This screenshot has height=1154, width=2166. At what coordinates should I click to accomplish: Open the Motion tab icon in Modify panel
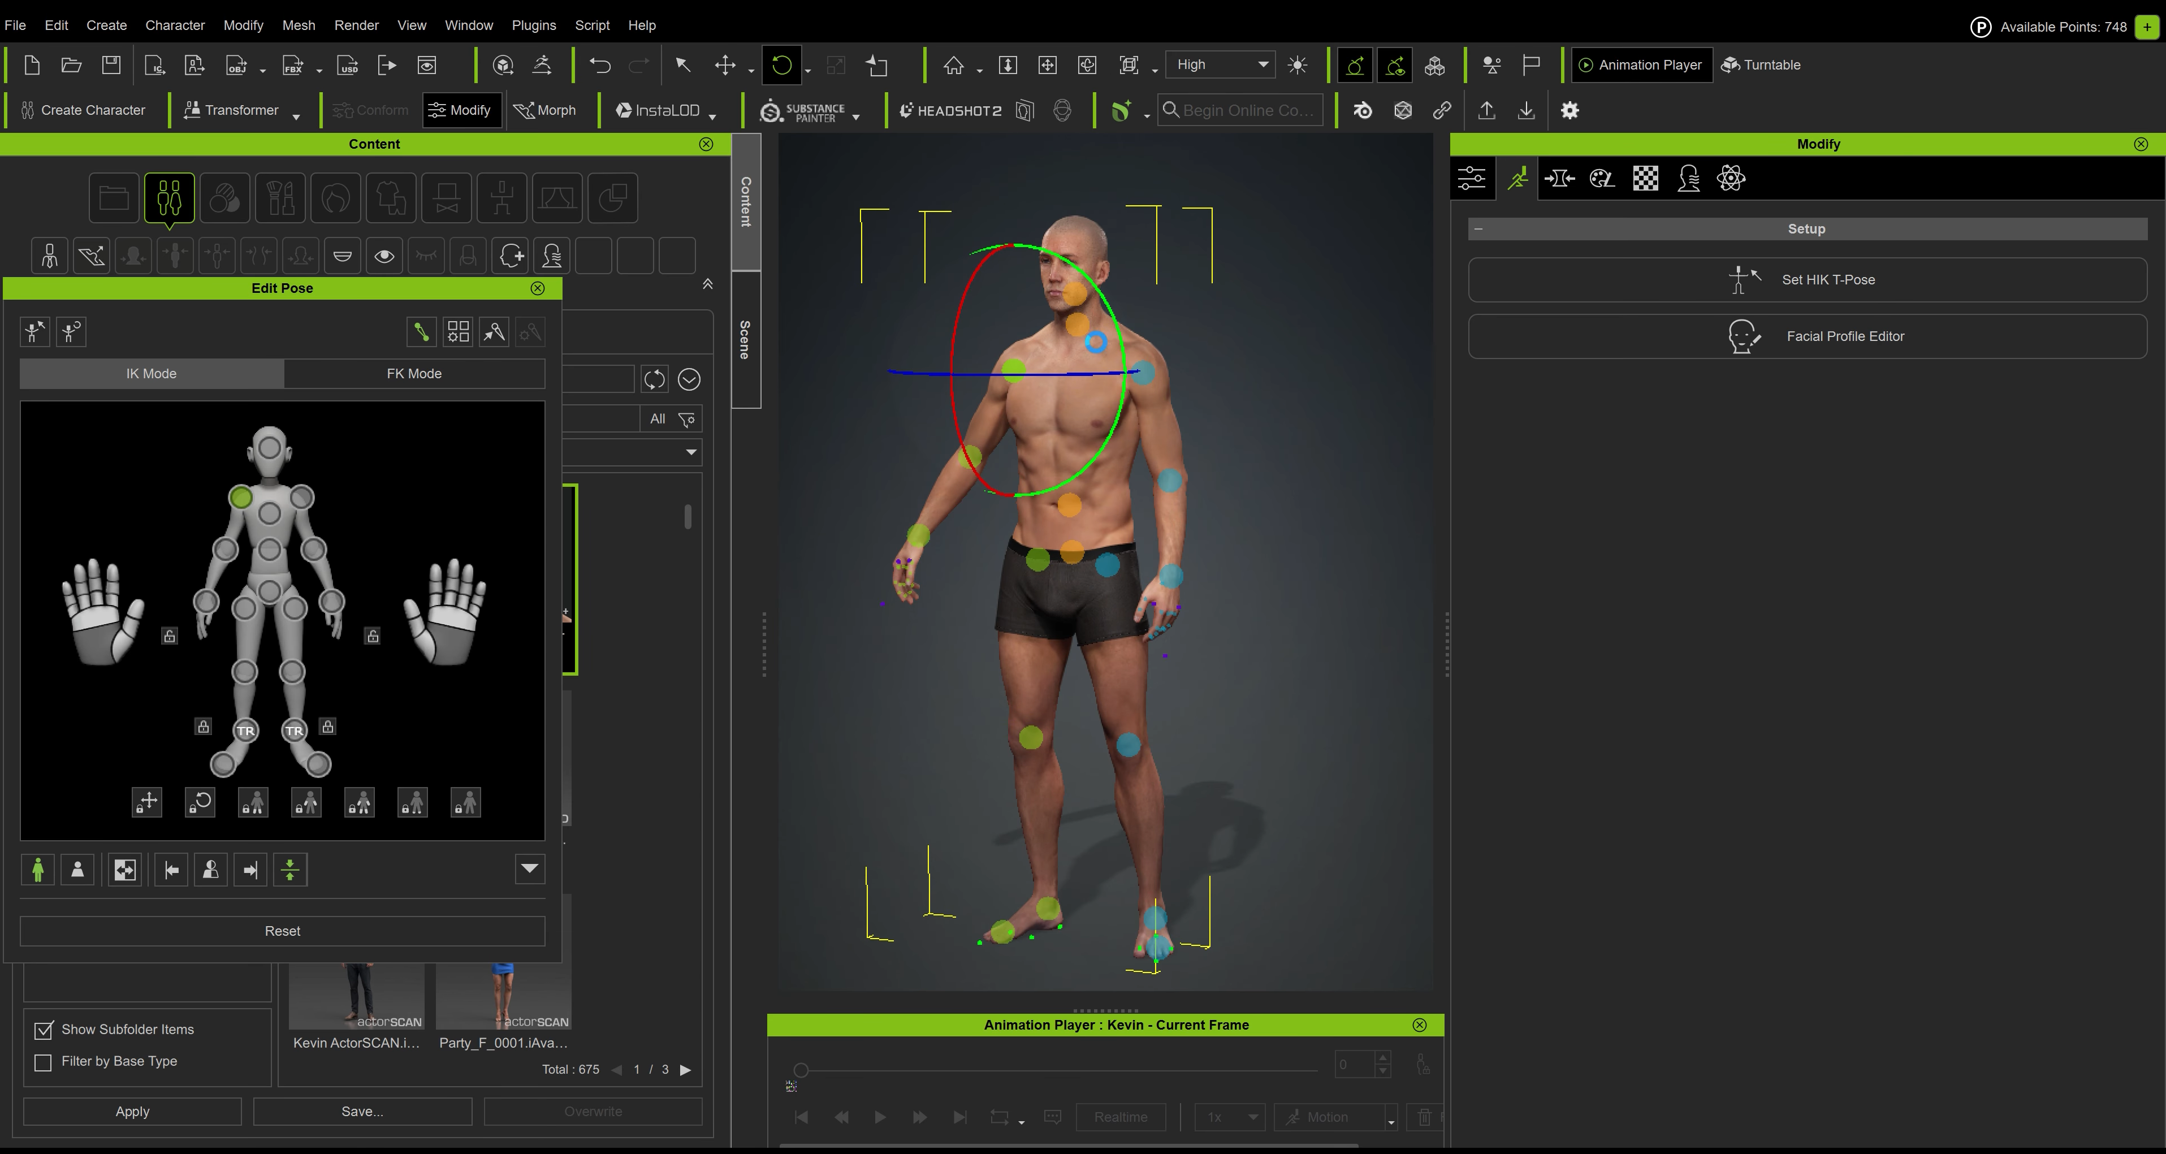[x=1518, y=178]
